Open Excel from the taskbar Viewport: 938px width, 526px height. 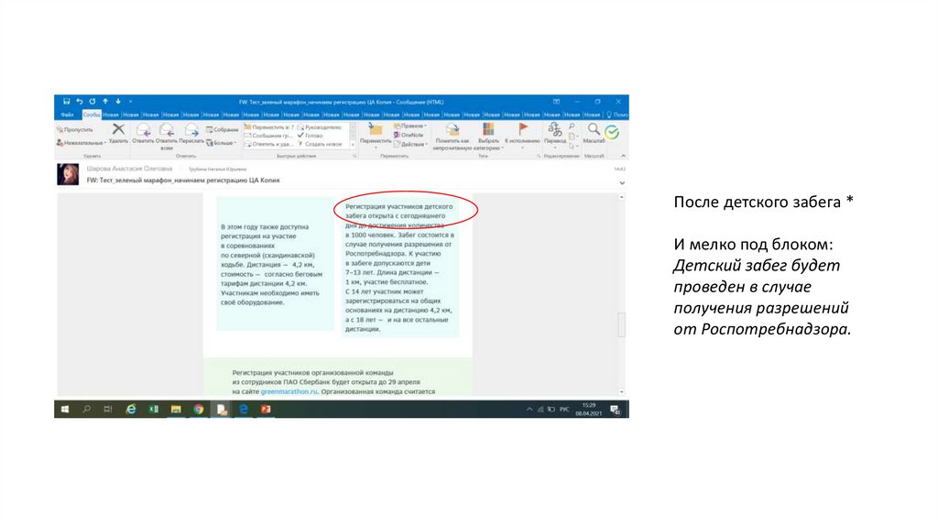pyautogui.click(x=153, y=410)
